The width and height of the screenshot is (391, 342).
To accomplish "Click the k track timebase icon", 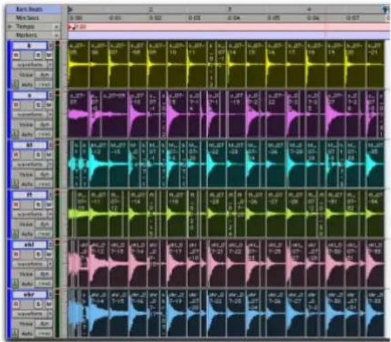I will pyautogui.click(x=16, y=84).
